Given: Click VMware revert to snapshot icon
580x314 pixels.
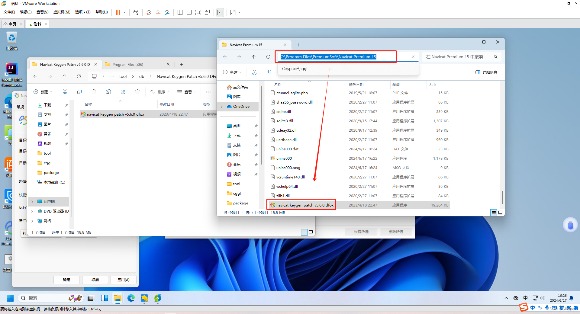Looking at the screenshot, I should (x=158, y=12).
